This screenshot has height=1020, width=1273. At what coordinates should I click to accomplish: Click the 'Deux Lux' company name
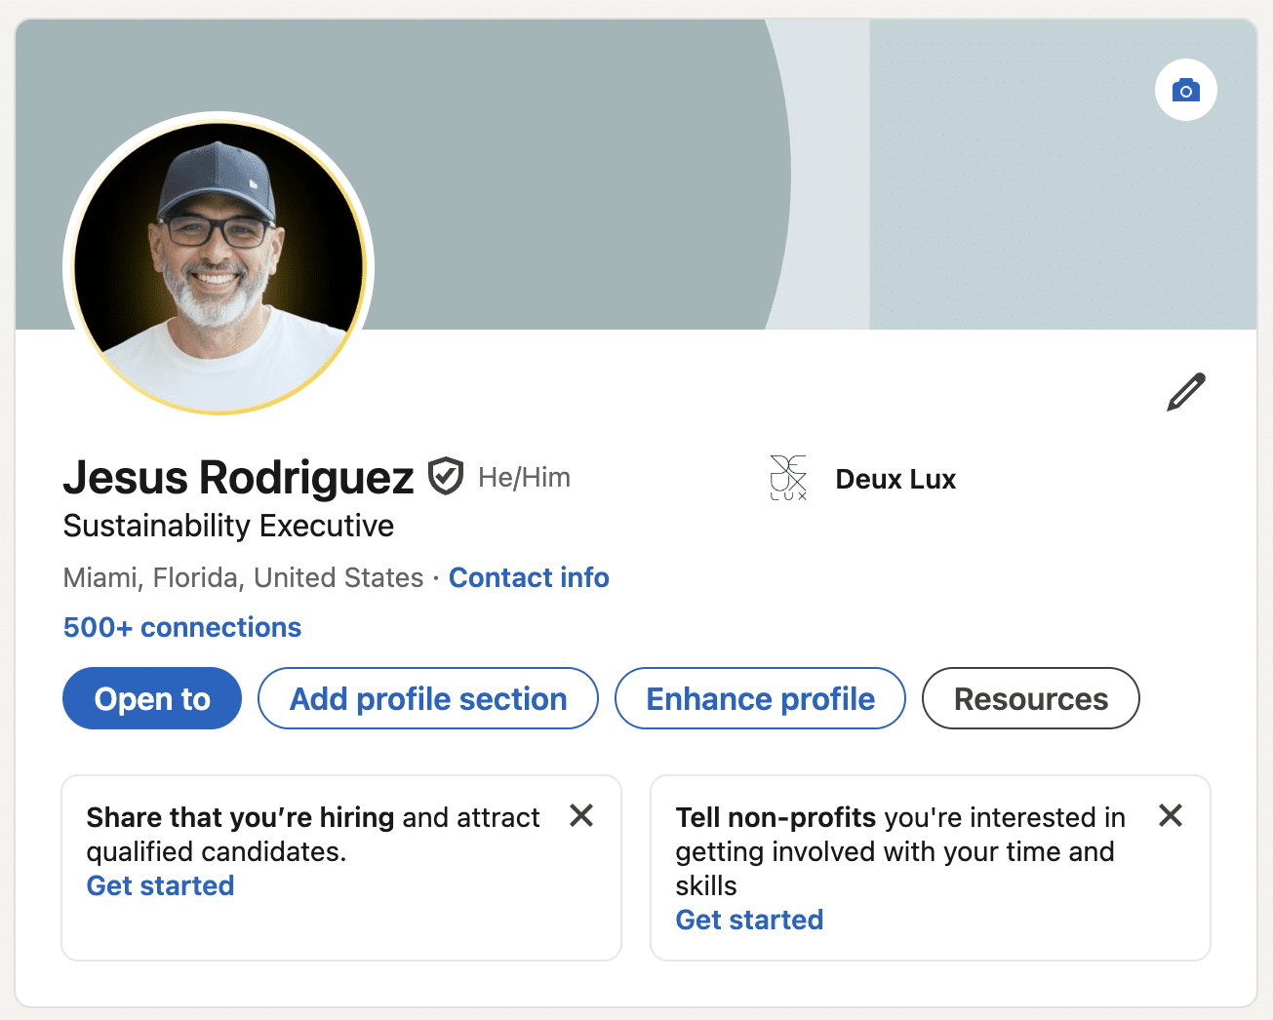tap(895, 479)
